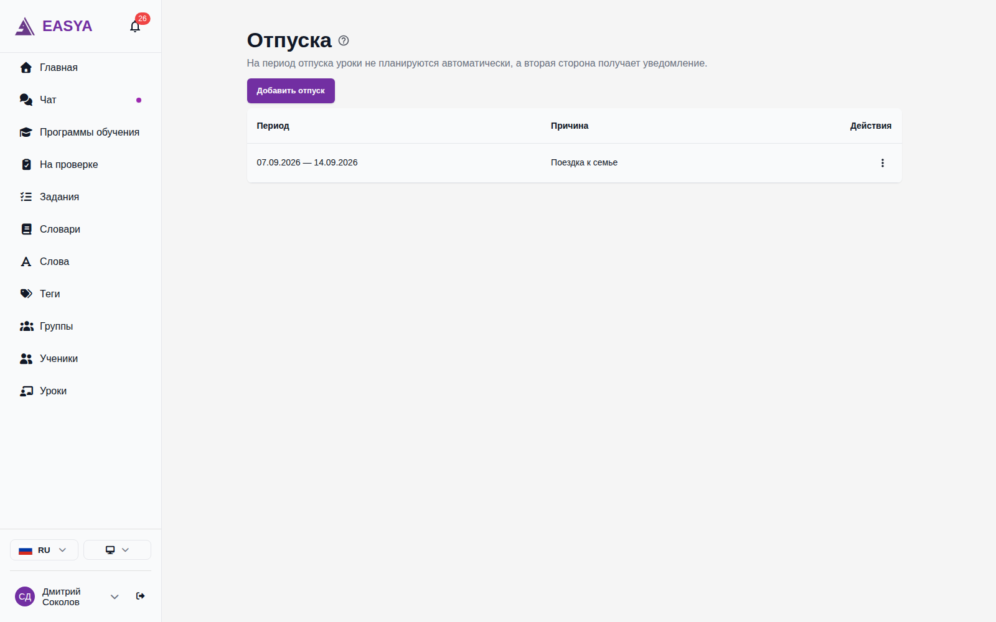The image size is (996, 622).
Task: Click the chat bubbles icon
Action: coord(26,100)
